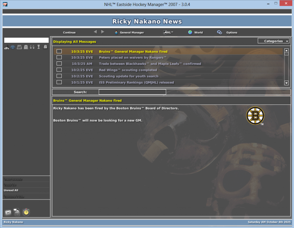Open the clipboard with arrows icon
The image size is (294, 228).
(x=45, y=47)
